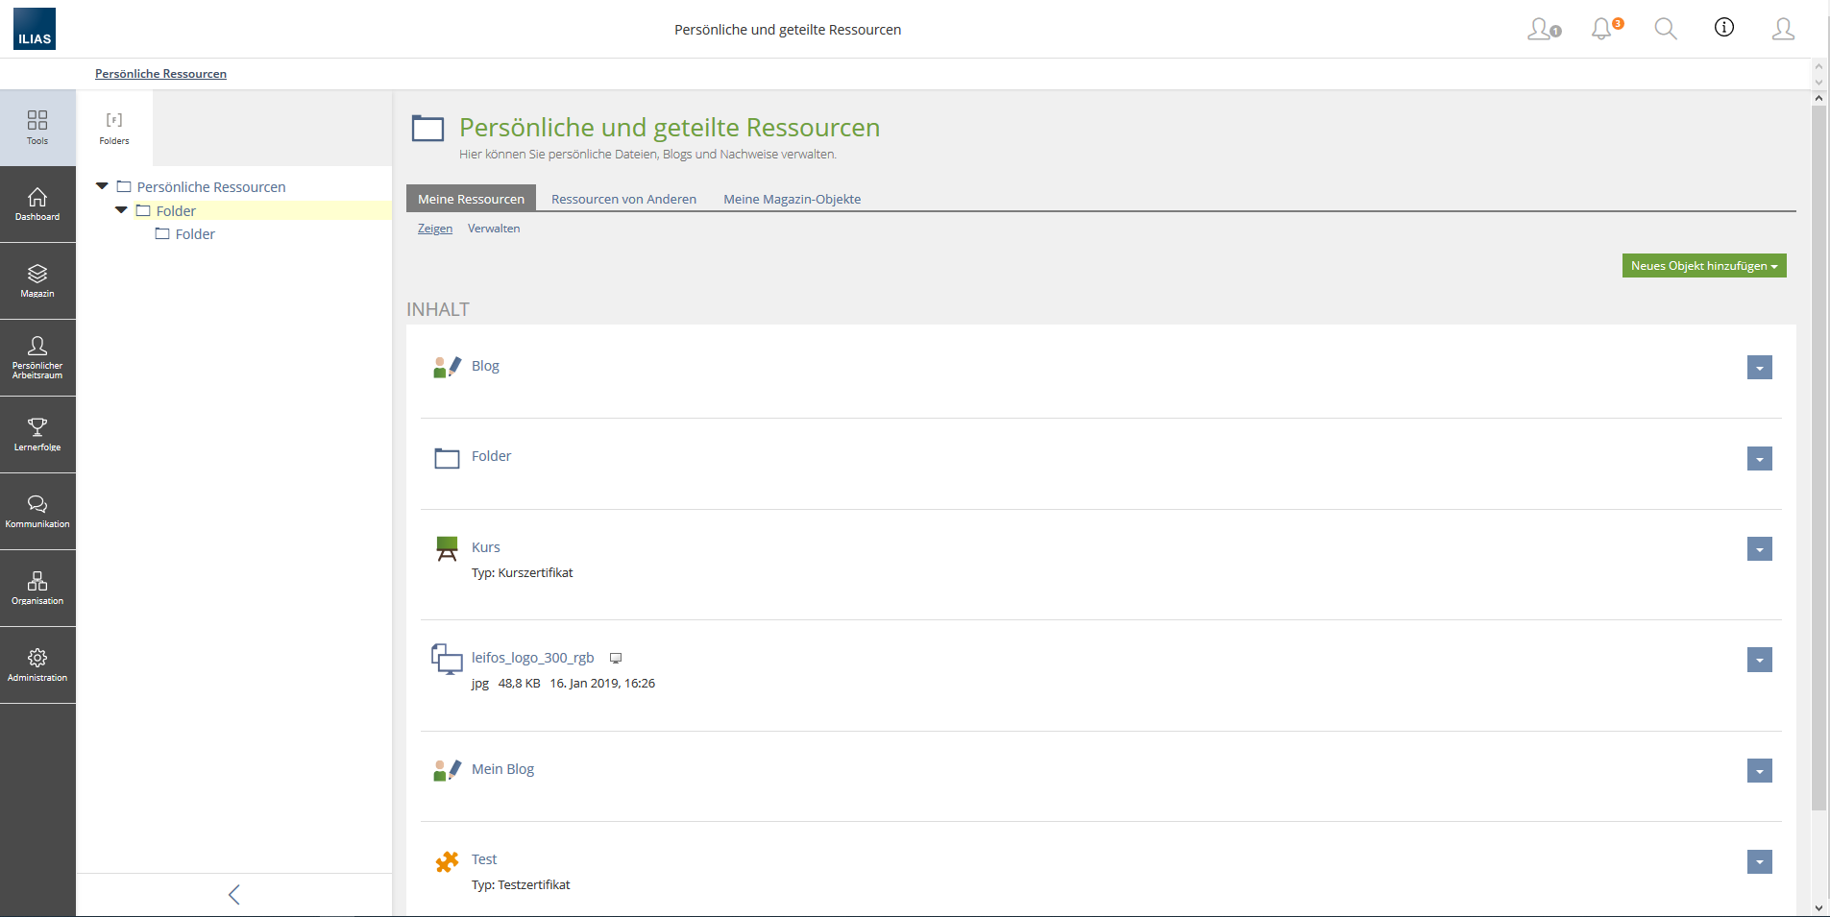
Task: Click the Test puzzle icon
Action: pos(447,861)
